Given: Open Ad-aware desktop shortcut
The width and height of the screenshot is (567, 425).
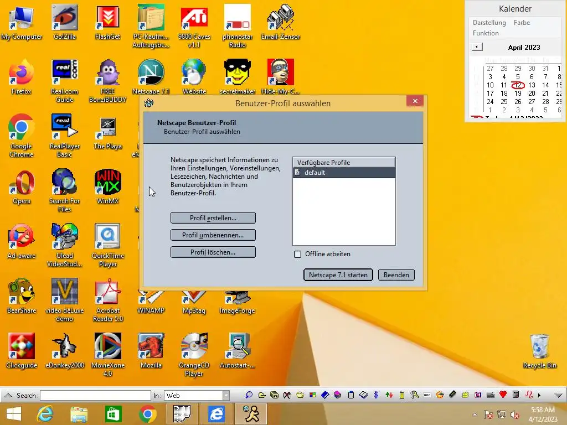Looking at the screenshot, I should coord(22,241).
